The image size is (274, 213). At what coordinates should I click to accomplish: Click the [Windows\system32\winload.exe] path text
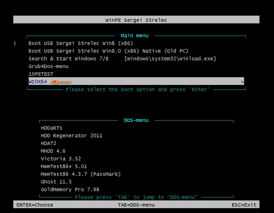[x=170, y=59]
